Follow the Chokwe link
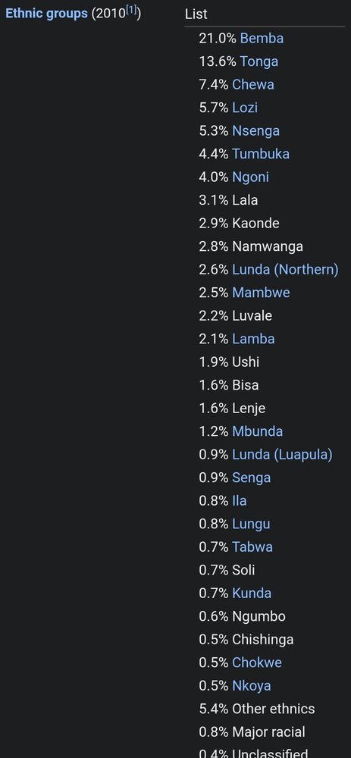Screen dimensions: 351x758 pos(257,662)
